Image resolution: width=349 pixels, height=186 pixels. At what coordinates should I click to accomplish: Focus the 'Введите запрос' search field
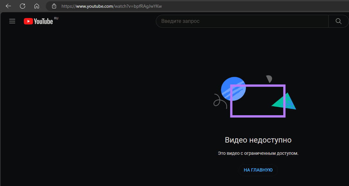[x=242, y=21]
